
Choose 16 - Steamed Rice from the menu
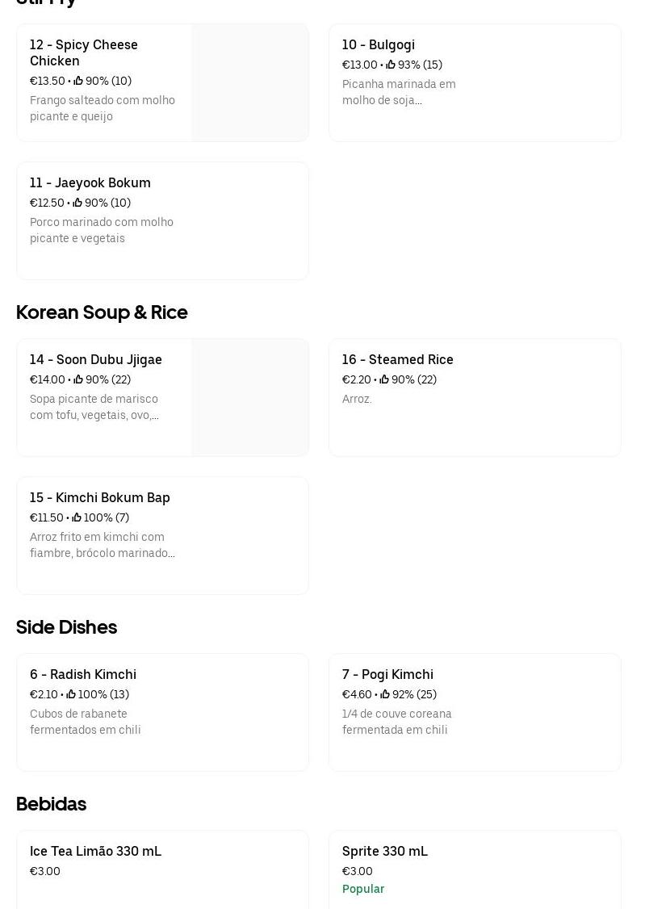click(397, 359)
